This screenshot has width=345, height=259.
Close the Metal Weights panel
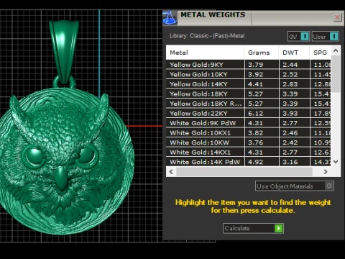click(337, 17)
